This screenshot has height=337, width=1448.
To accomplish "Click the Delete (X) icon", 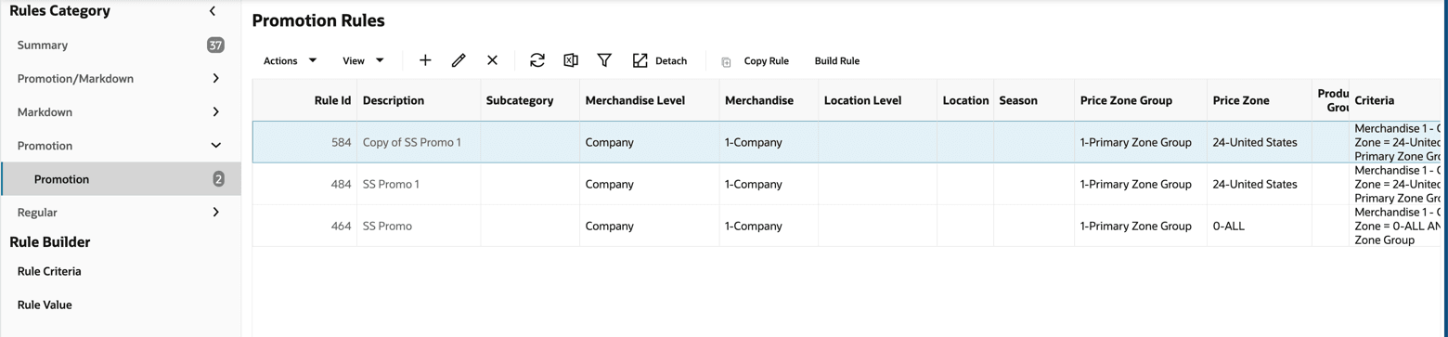I will (492, 60).
